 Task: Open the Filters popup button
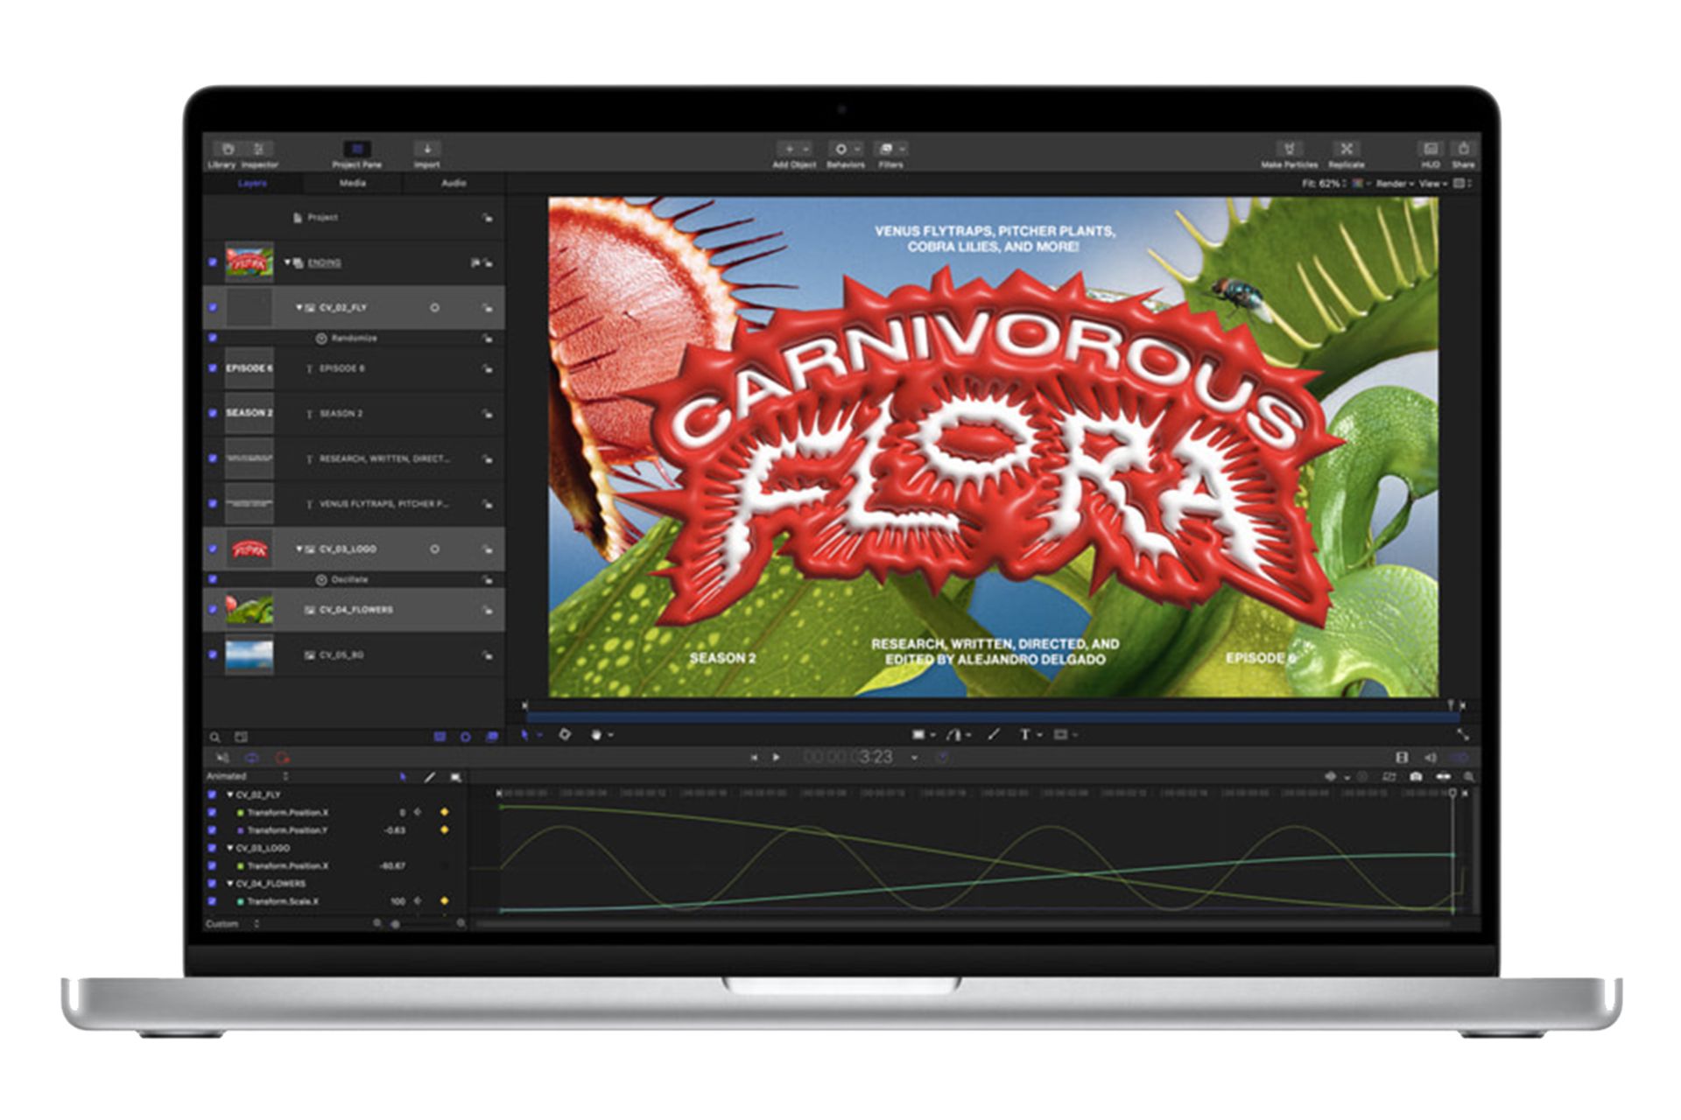890,150
